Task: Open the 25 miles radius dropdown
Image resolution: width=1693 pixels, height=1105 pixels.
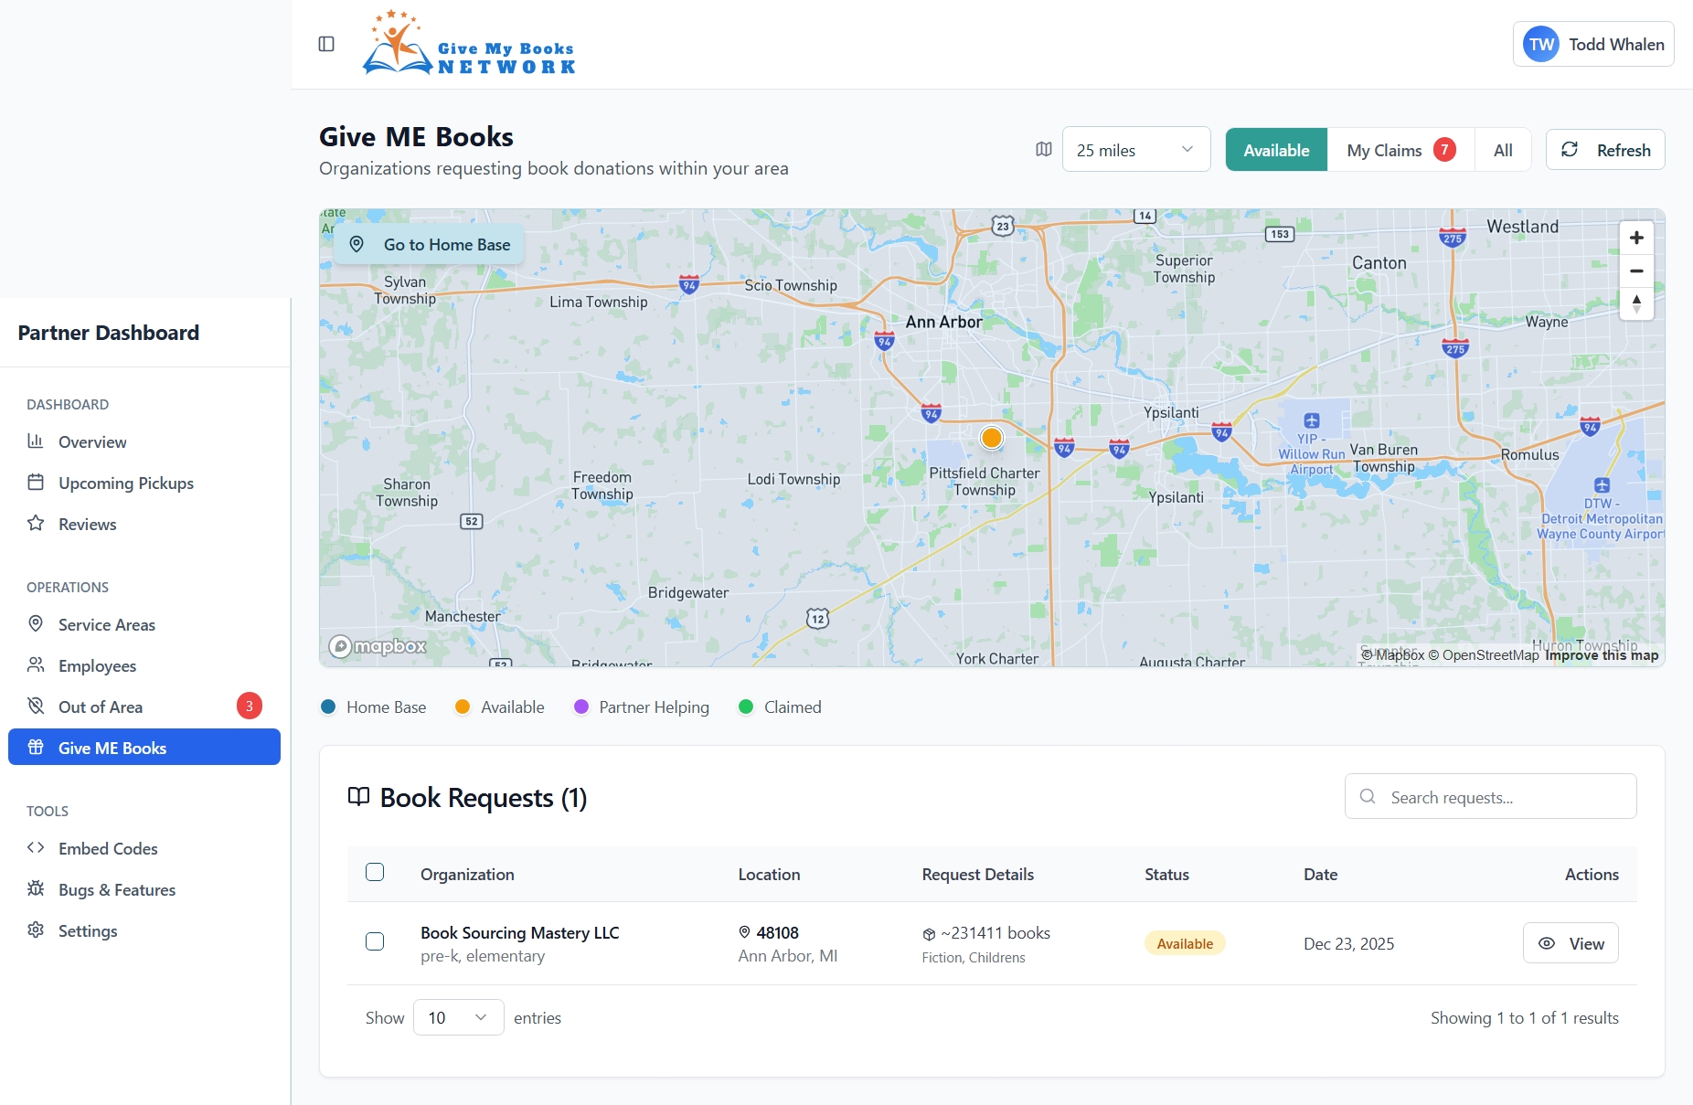Action: (1135, 149)
